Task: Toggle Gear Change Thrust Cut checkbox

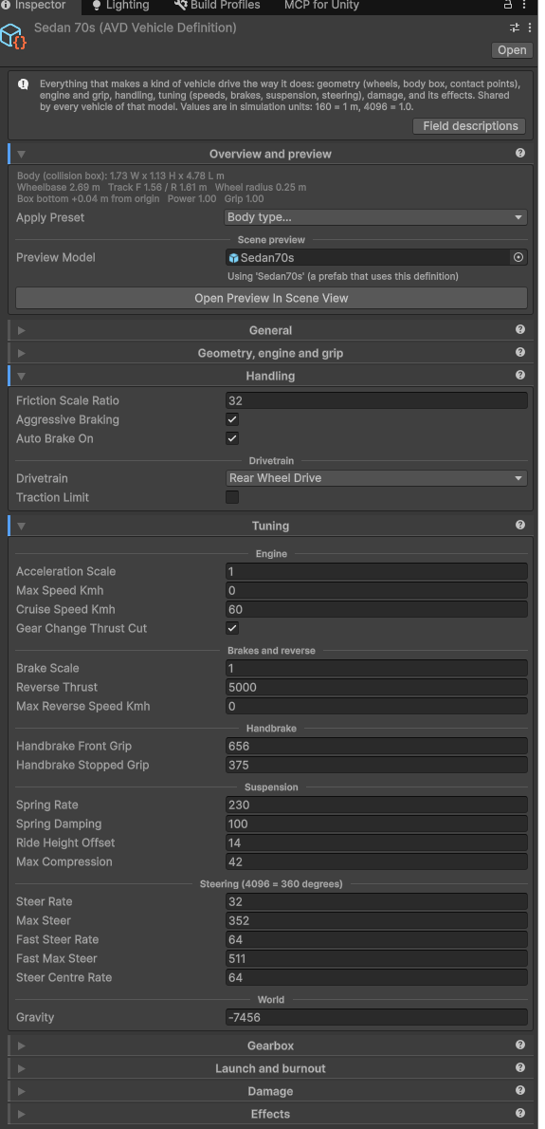Action: click(232, 629)
